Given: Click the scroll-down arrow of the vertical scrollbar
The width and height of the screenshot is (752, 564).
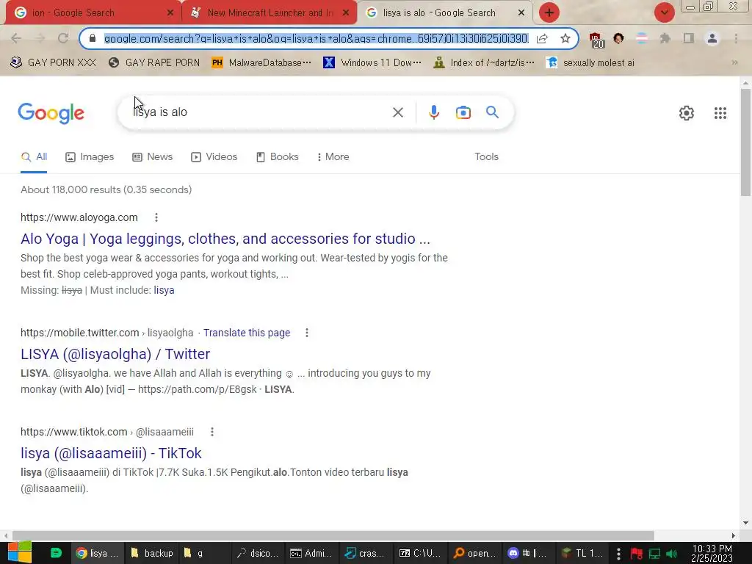Looking at the screenshot, I should pyautogui.click(x=745, y=523).
